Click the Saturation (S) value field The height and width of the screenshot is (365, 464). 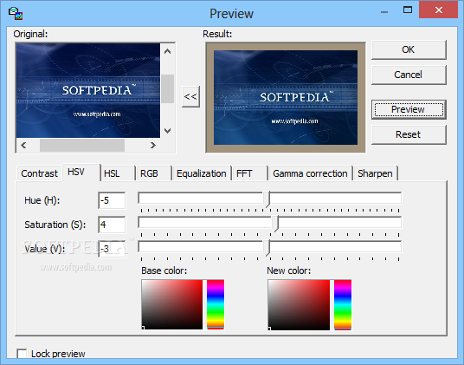tap(112, 225)
